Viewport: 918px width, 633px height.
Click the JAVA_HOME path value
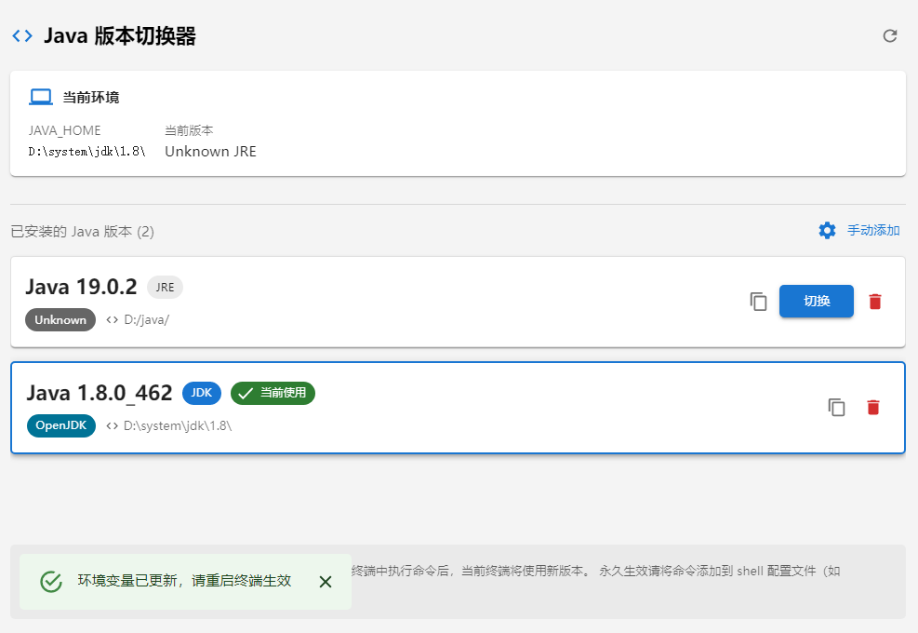(86, 152)
